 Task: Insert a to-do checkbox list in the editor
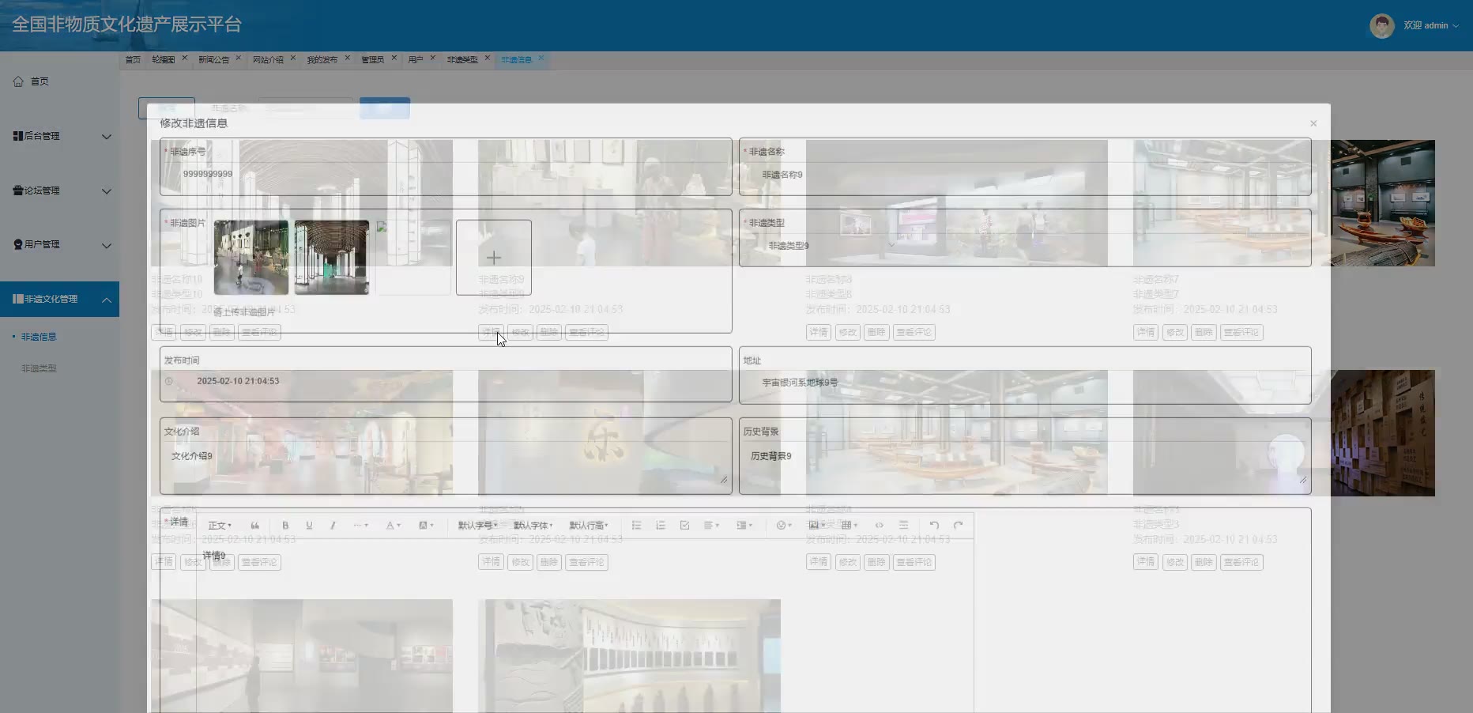(684, 526)
